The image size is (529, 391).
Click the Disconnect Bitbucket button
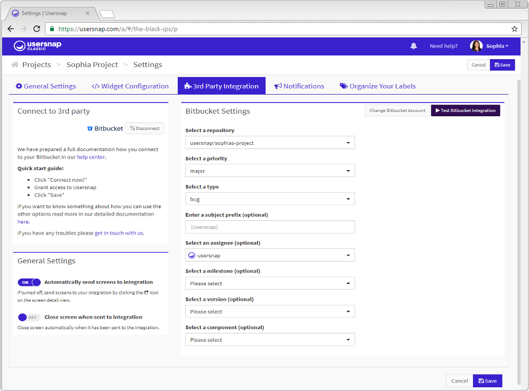[x=145, y=128]
